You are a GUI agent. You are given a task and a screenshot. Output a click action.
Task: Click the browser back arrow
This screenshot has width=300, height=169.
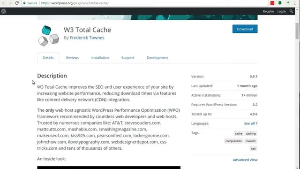tap(4, 3)
